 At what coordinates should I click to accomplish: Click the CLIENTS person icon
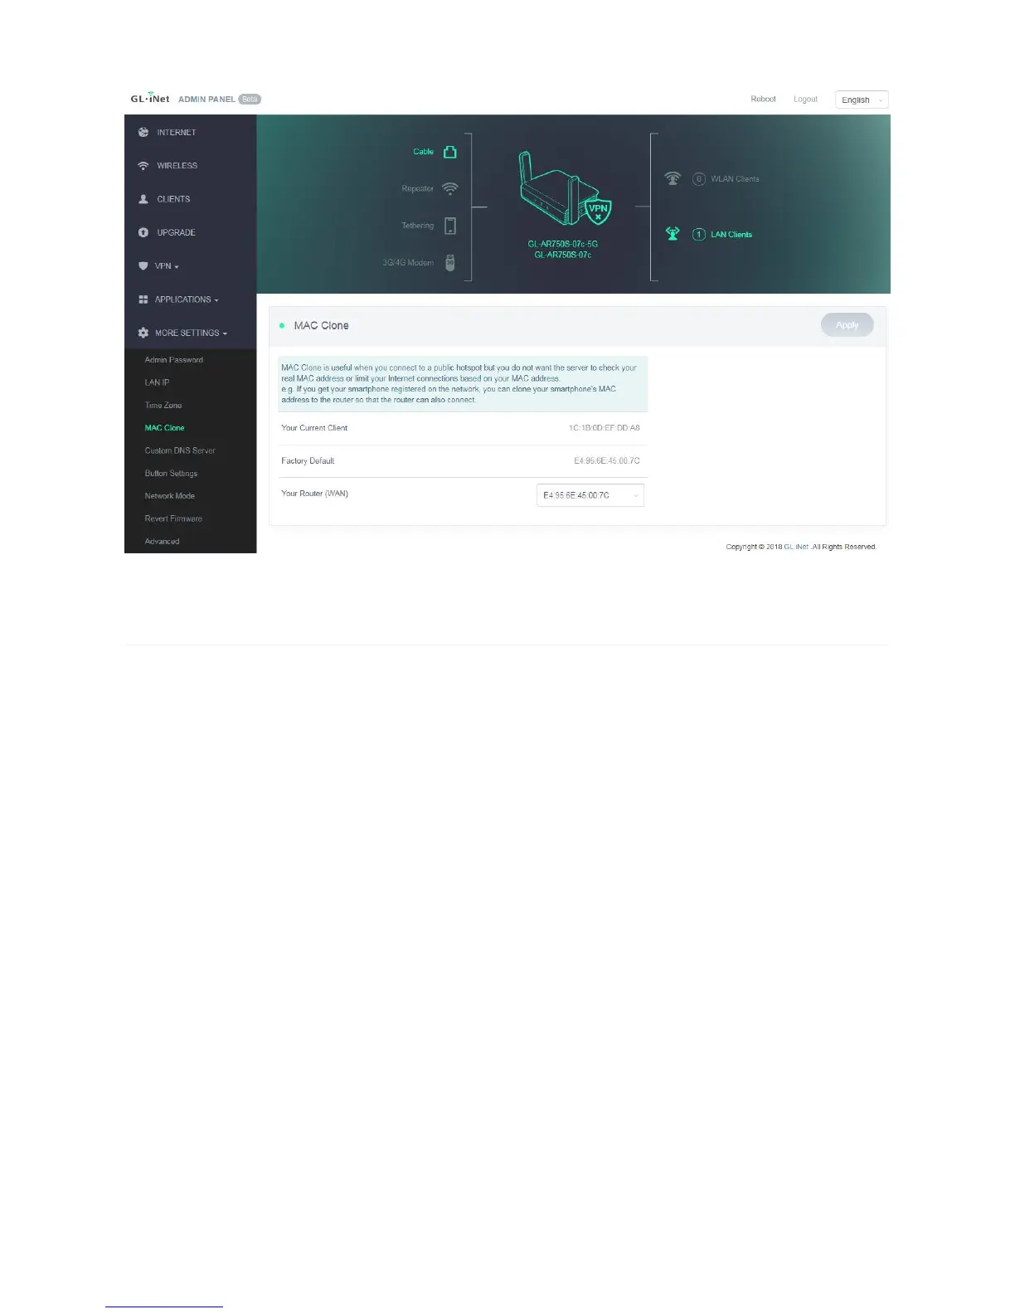(x=143, y=199)
